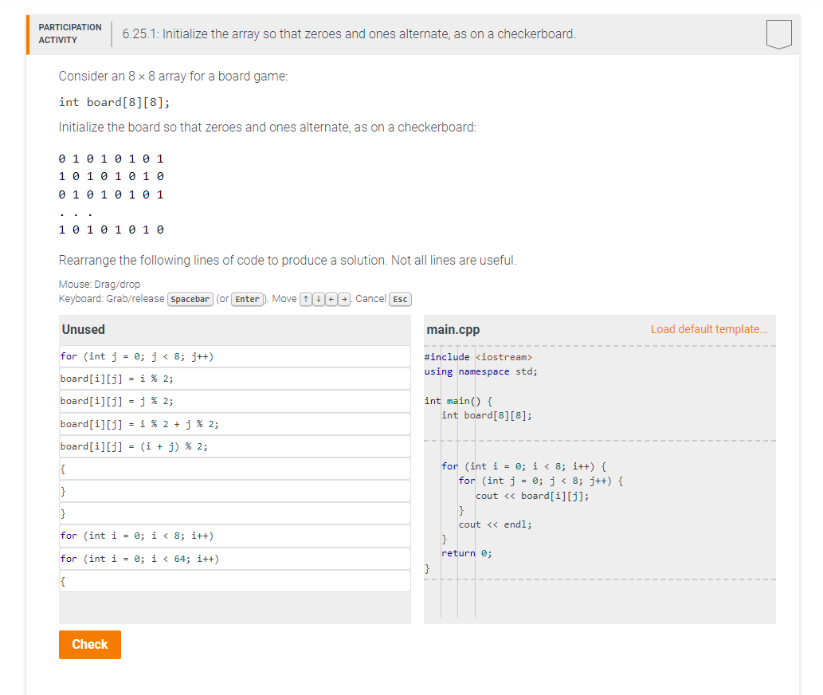823x695 pixels.
Task: Click the down arrow move key icon
Action: [318, 299]
